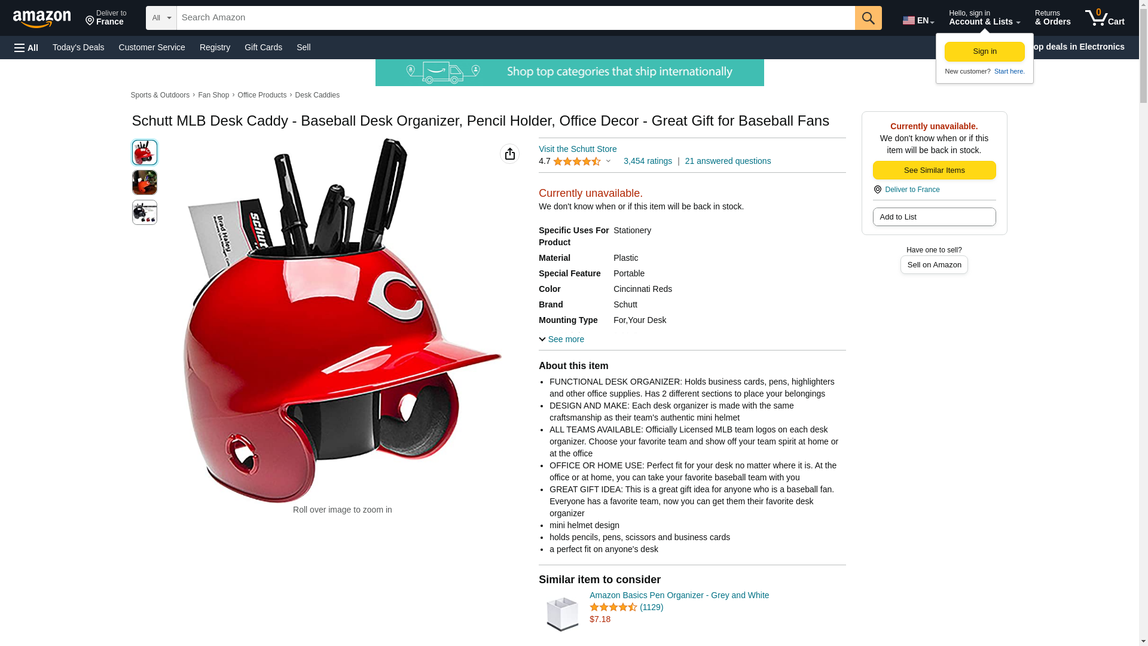Open the Add to List dropdown

click(x=934, y=217)
